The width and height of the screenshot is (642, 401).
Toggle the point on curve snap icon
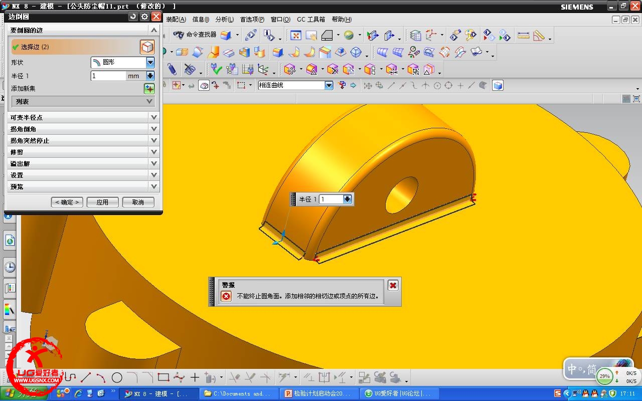(x=471, y=86)
